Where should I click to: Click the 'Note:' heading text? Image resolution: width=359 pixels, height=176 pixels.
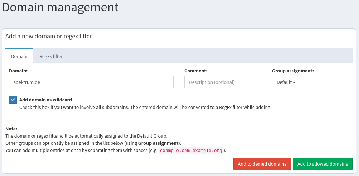(x=11, y=129)
